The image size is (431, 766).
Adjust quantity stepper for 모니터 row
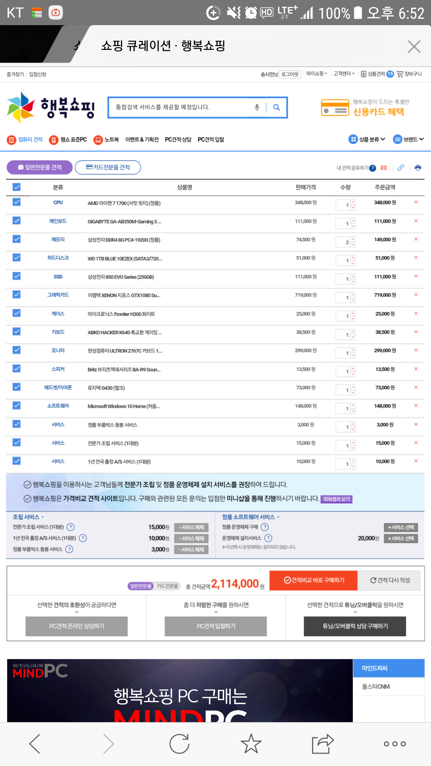click(x=353, y=353)
